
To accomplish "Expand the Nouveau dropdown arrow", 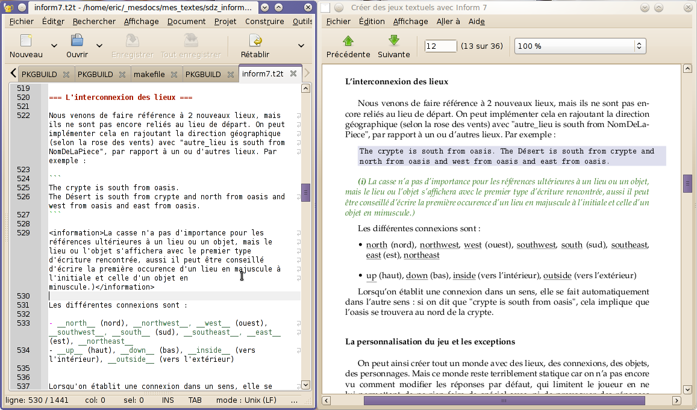I will (x=54, y=46).
